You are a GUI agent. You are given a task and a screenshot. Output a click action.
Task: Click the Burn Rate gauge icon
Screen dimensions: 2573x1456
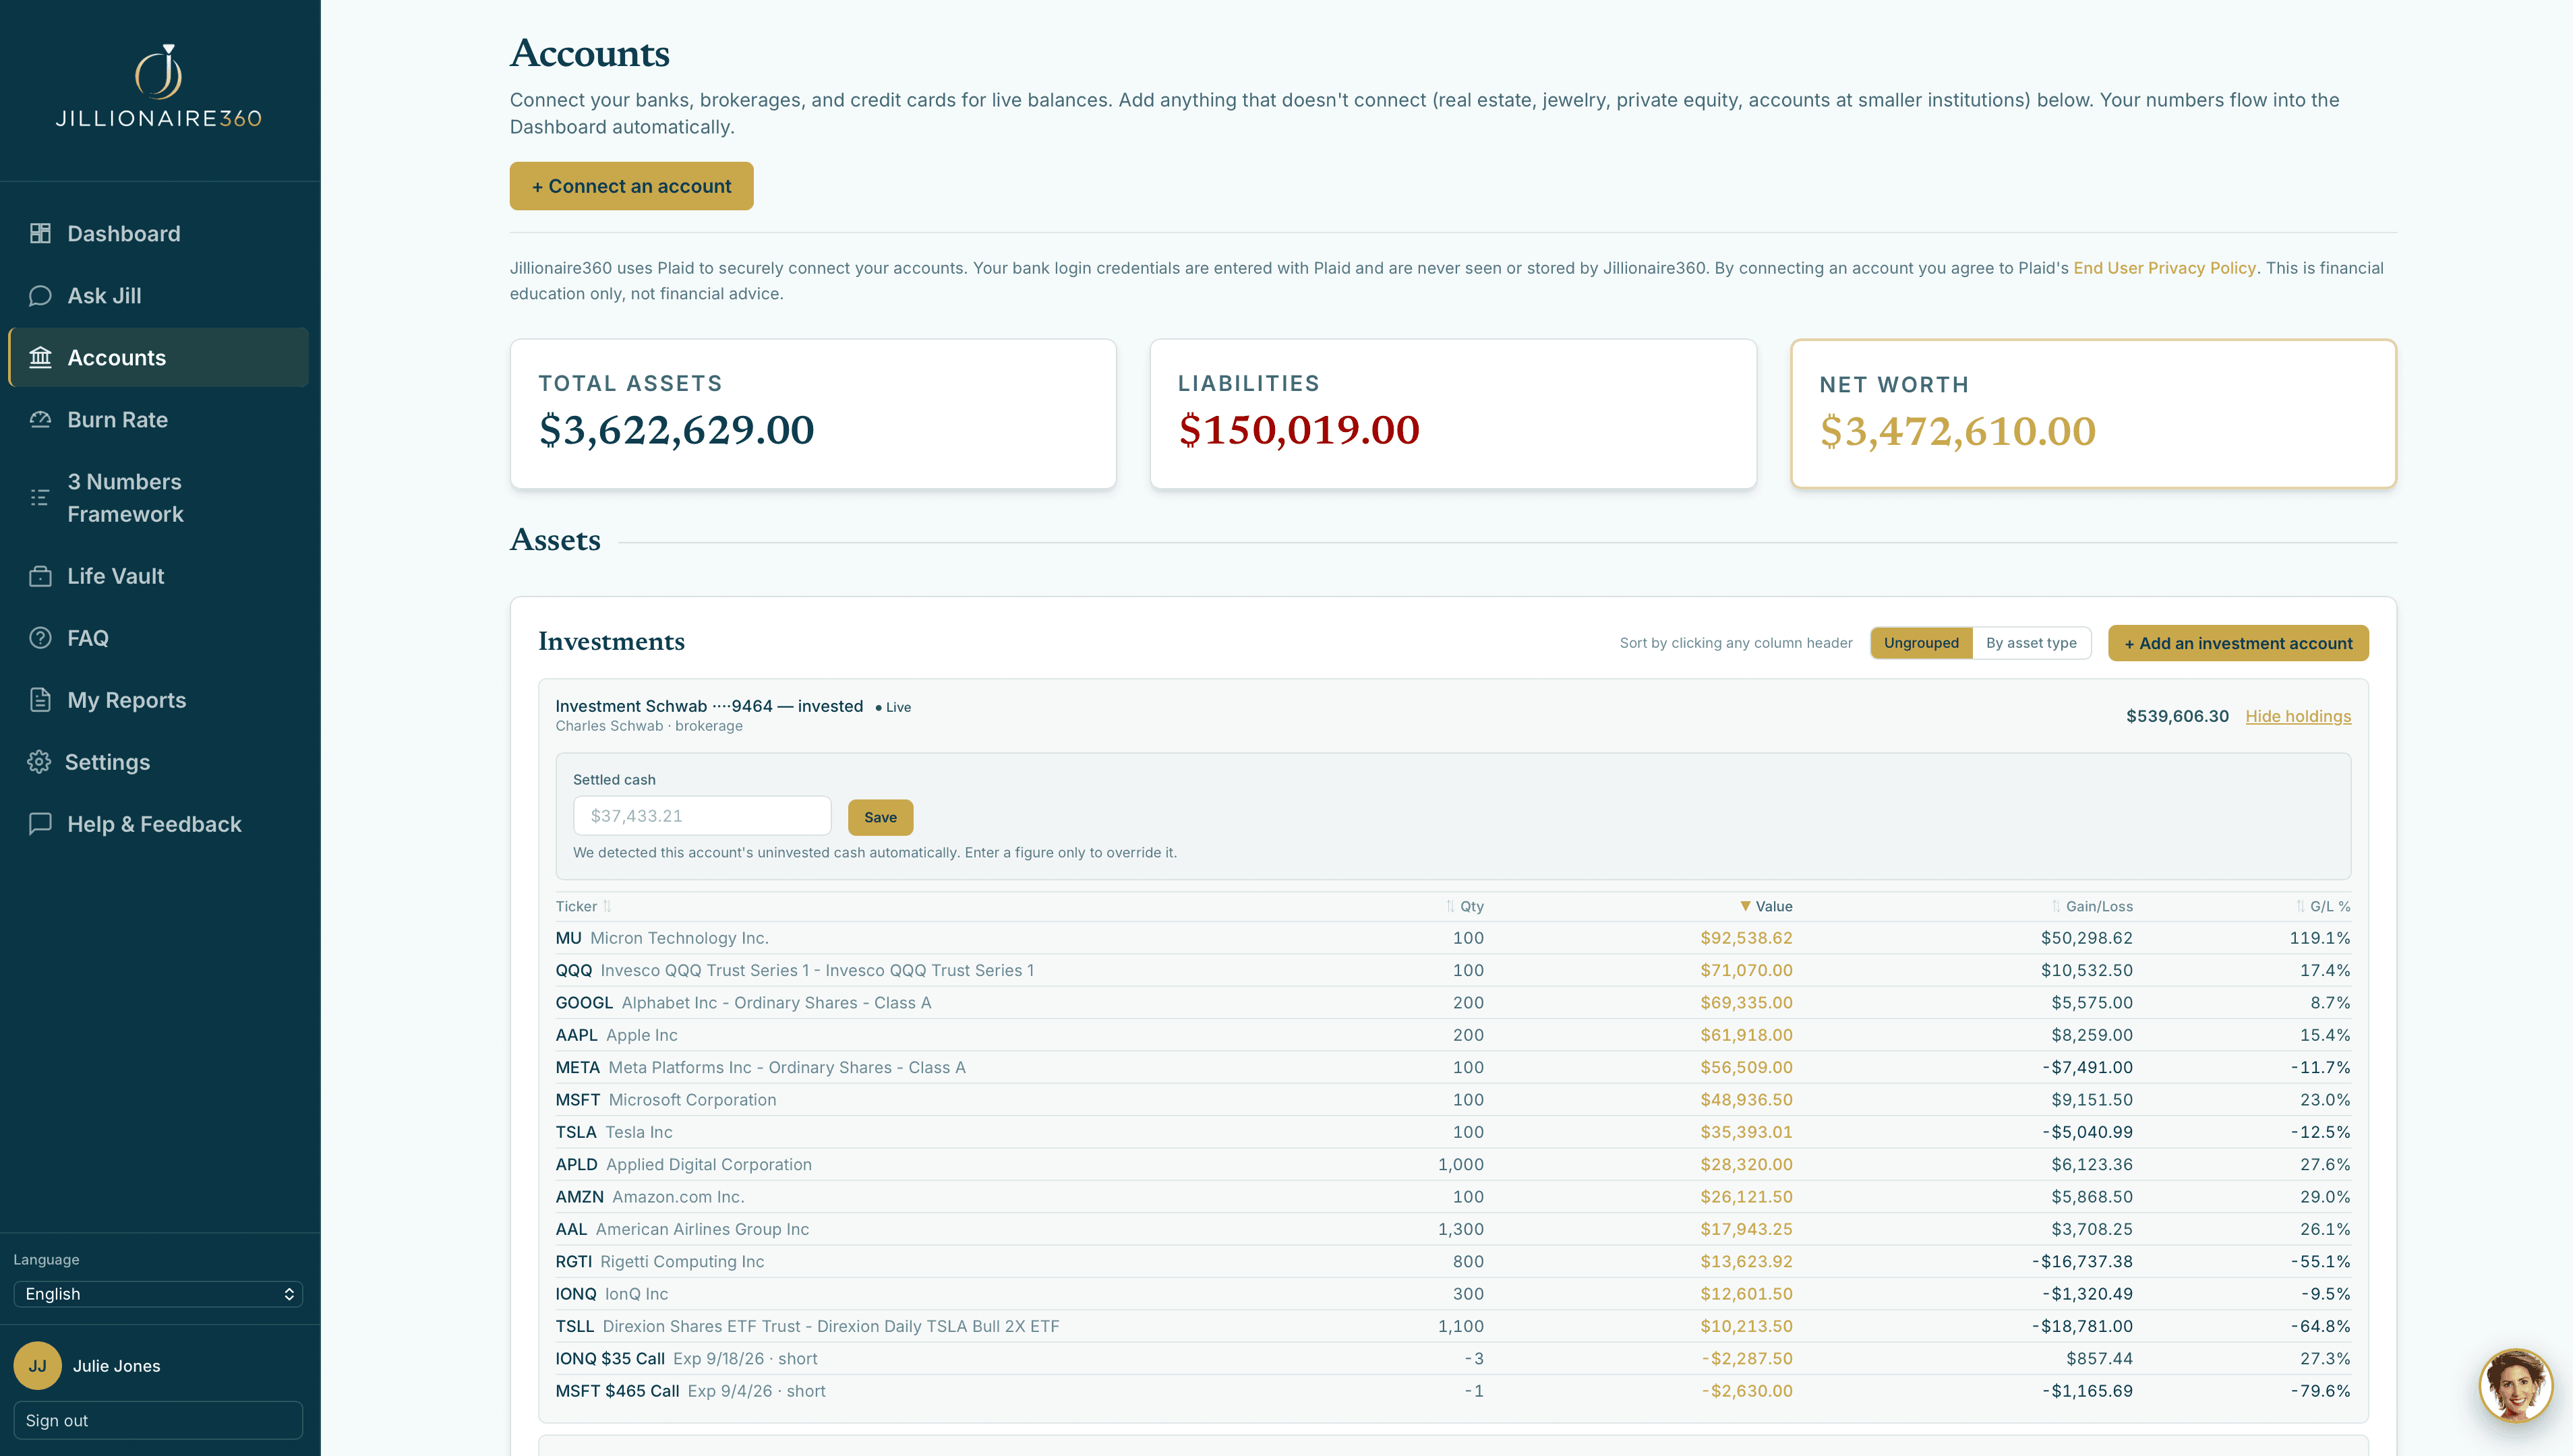pyautogui.click(x=40, y=419)
